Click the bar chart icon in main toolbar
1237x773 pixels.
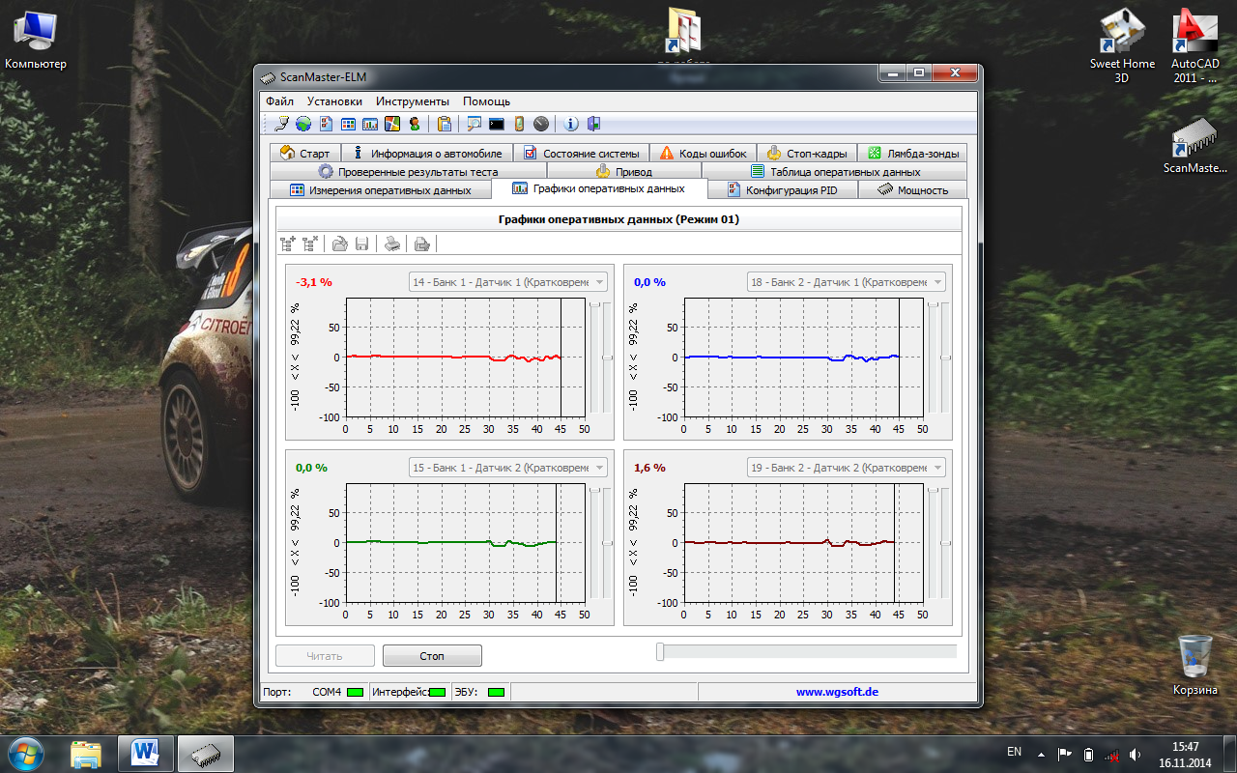pyautogui.click(x=370, y=124)
